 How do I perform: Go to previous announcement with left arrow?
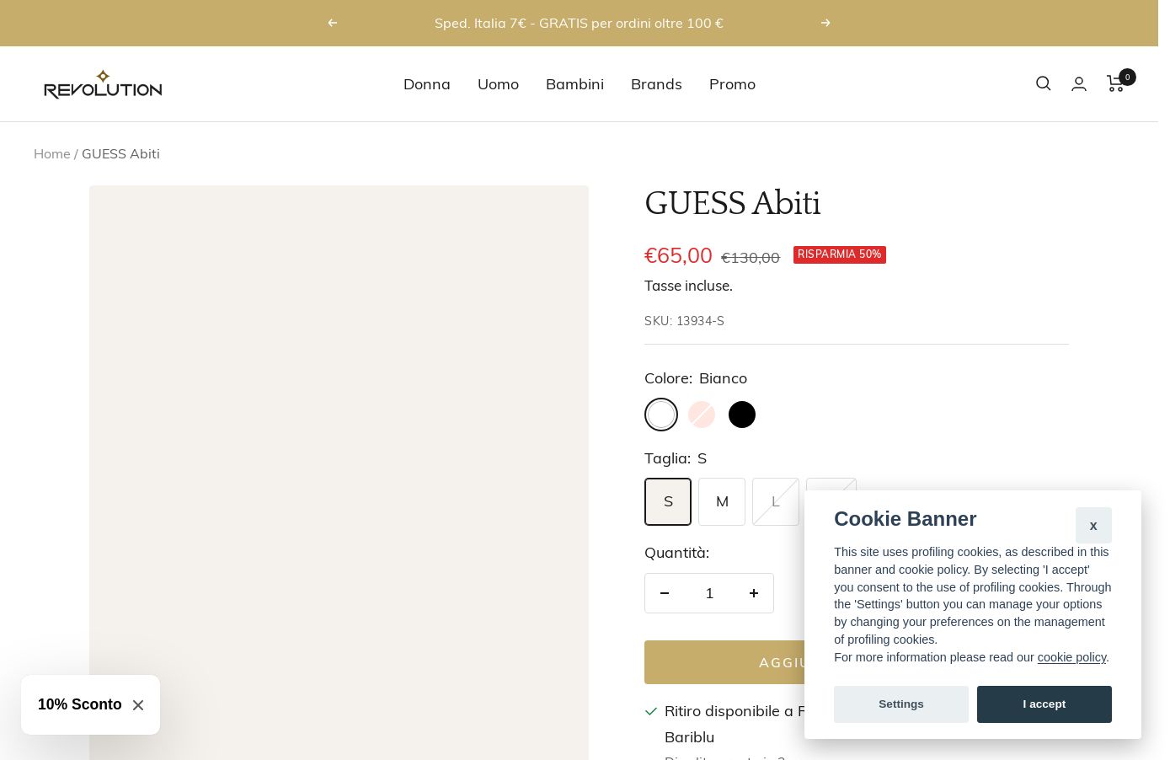point(333,23)
